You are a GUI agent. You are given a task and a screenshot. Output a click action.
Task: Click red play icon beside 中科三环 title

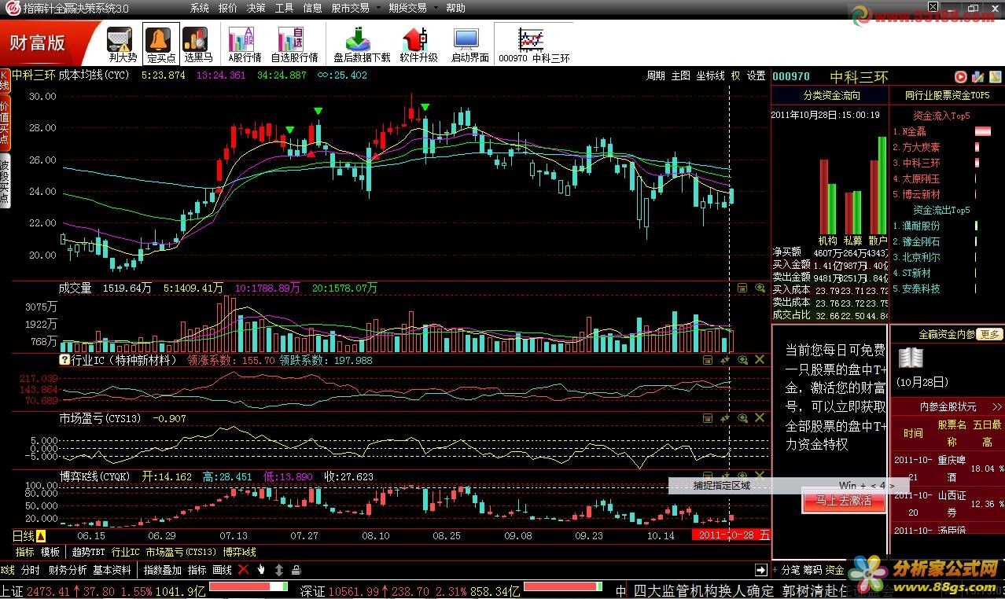pyautogui.click(x=960, y=76)
